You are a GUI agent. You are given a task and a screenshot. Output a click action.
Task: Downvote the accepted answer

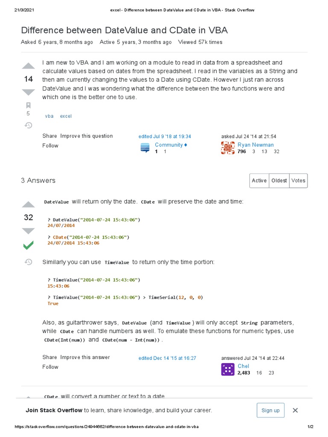28,230
